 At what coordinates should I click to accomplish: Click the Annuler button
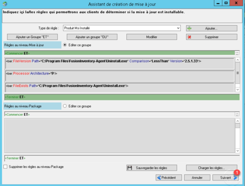[x=197, y=178]
